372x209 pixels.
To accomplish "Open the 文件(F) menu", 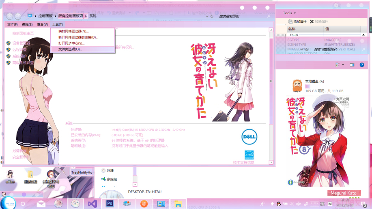I will point(12,24).
